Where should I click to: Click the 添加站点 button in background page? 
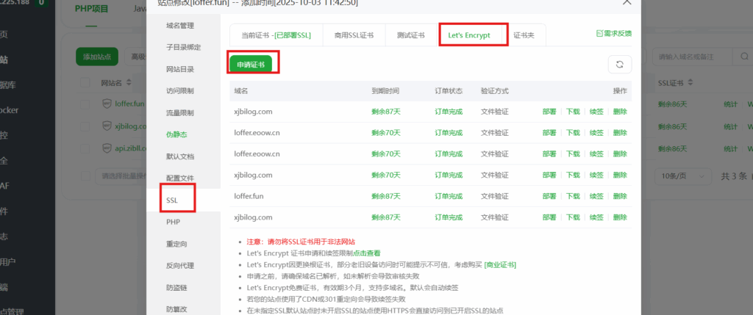pyautogui.click(x=97, y=57)
